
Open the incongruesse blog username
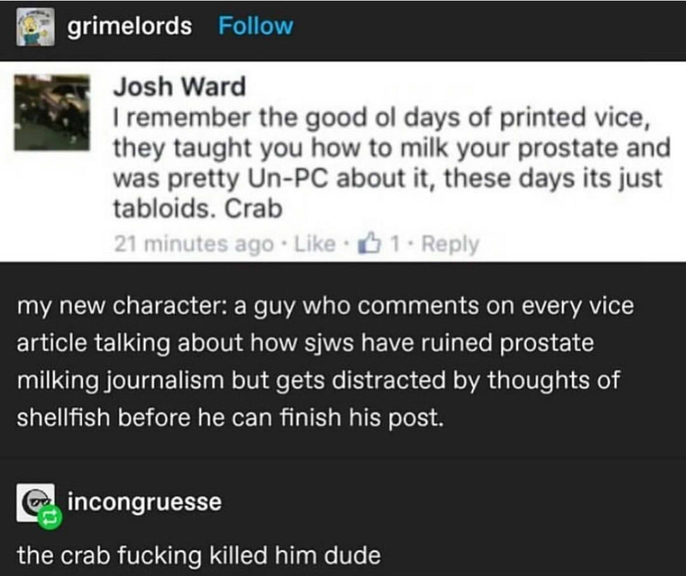[144, 502]
